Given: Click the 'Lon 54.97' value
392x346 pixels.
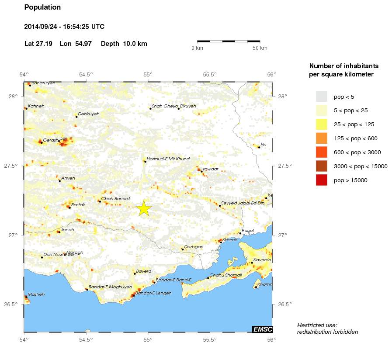Looking at the screenshot, I should point(76,44).
